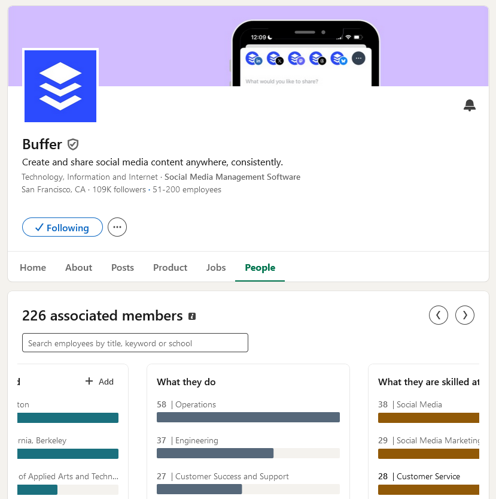Click the plus Add button

tap(99, 382)
